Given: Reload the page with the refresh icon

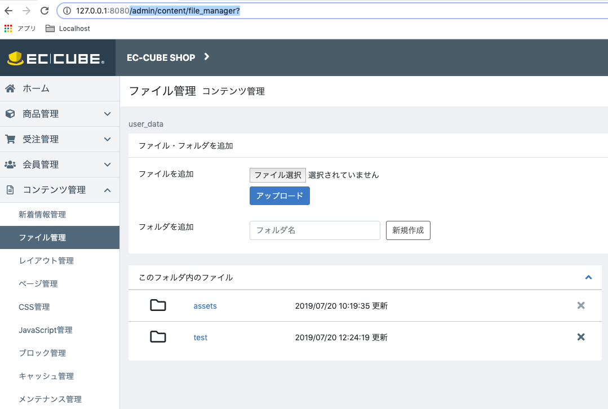Looking at the screenshot, I should coord(45,11).
